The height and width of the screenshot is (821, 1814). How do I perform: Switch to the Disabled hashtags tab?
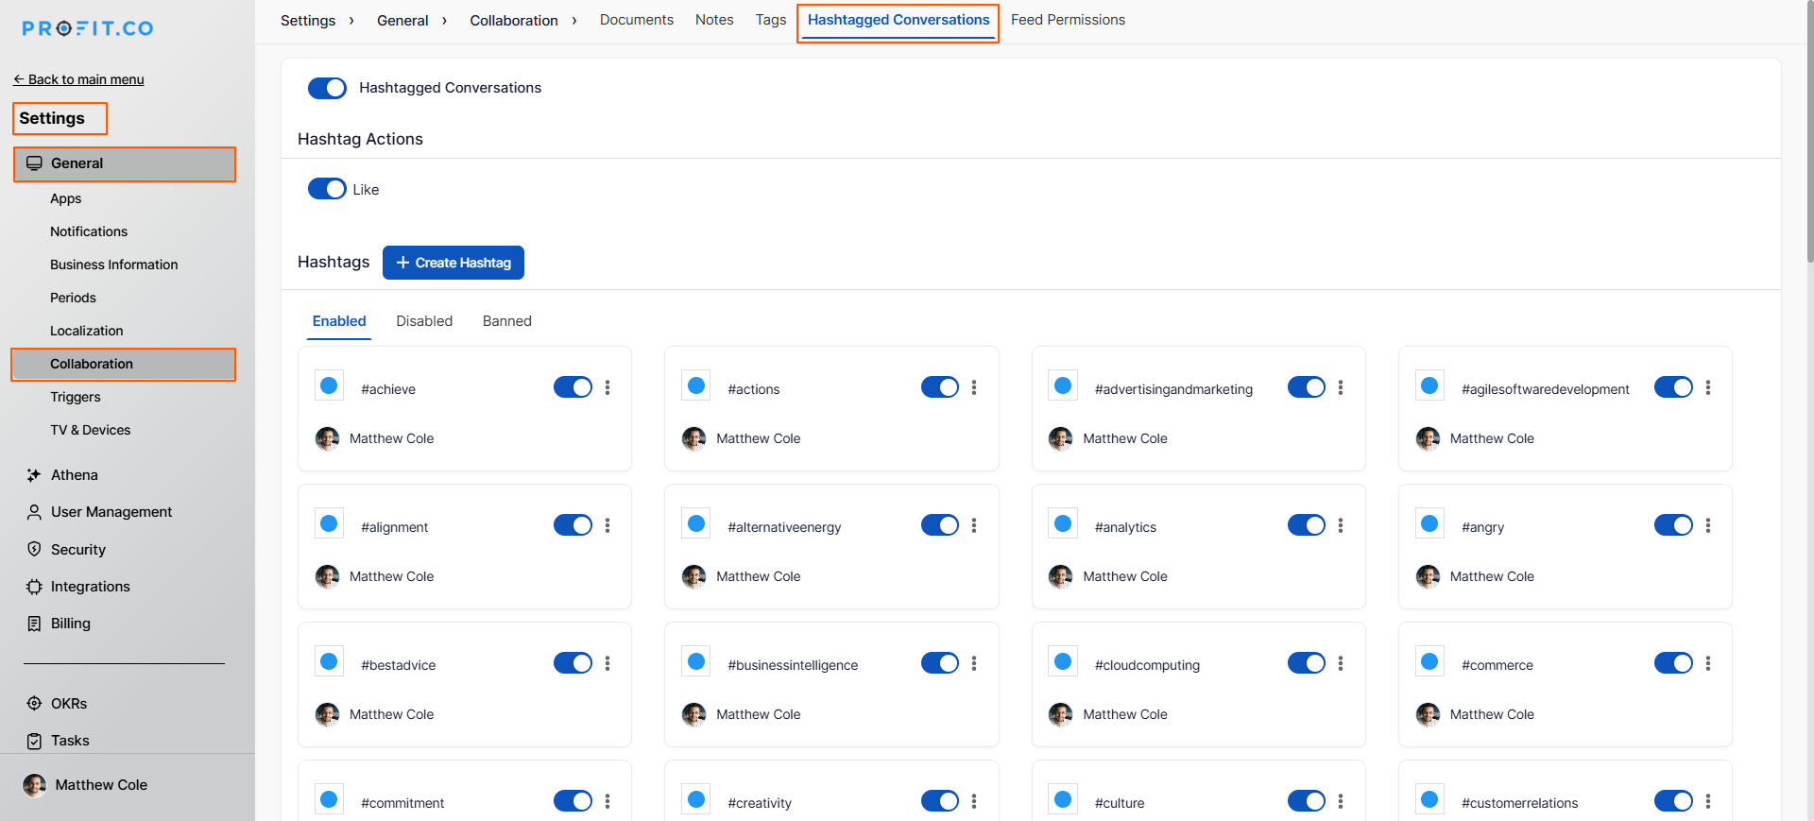[x=424, y=321]
